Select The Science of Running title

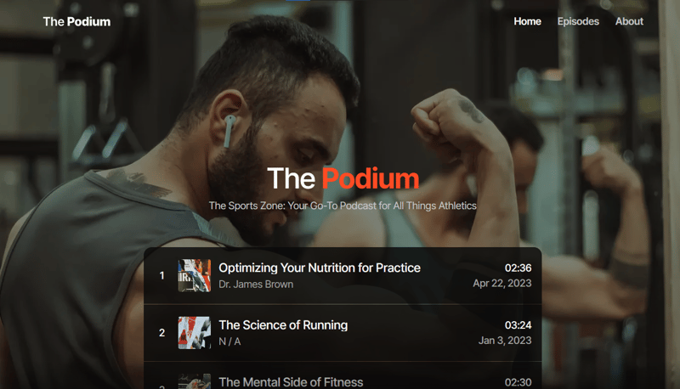(283, 324)
